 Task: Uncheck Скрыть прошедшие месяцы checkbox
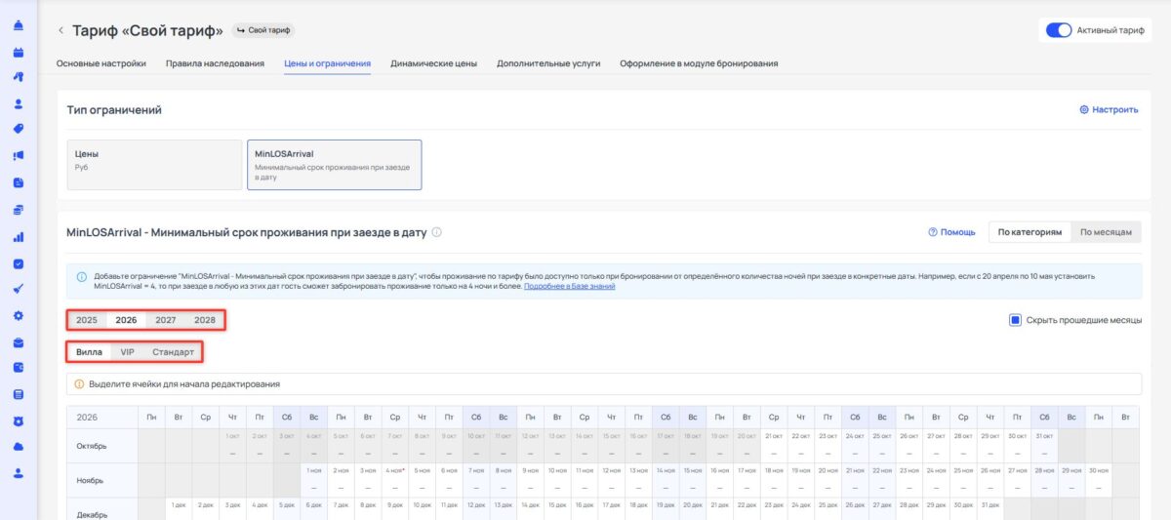tap(1015, 320)
